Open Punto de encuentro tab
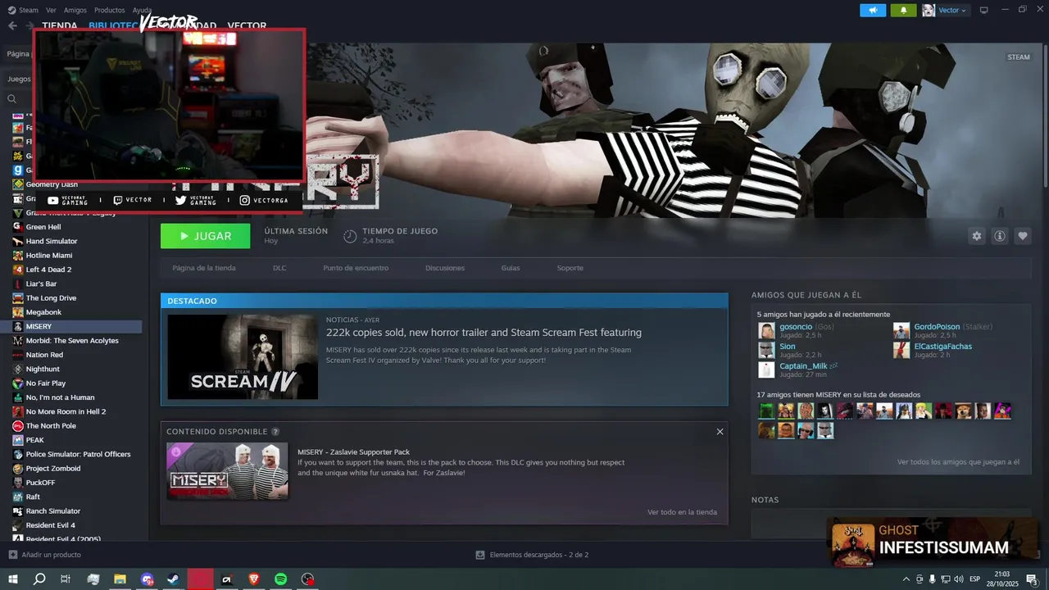1049x590 pixels. click(x=356, y=268)
